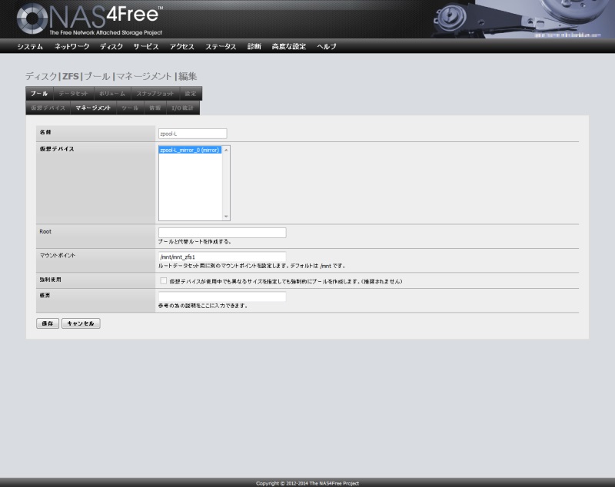
Task: Click the Root input field
Action: pos(222,233)
